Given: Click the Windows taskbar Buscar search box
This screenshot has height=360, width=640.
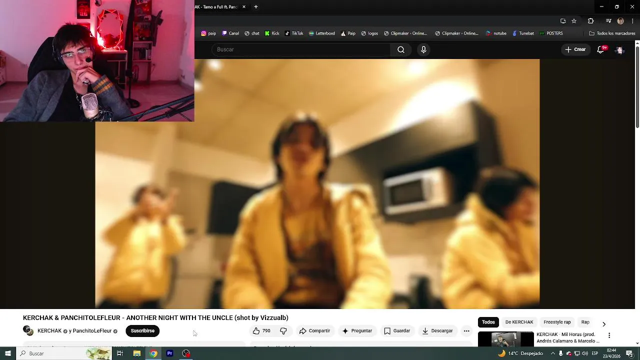Looking at the screenshot, I should (63, 353).
